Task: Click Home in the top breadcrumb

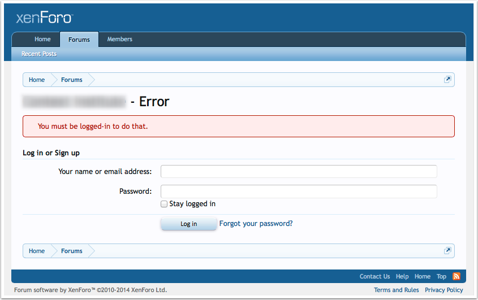Action: pyautogui.click(x=37, y=80)
